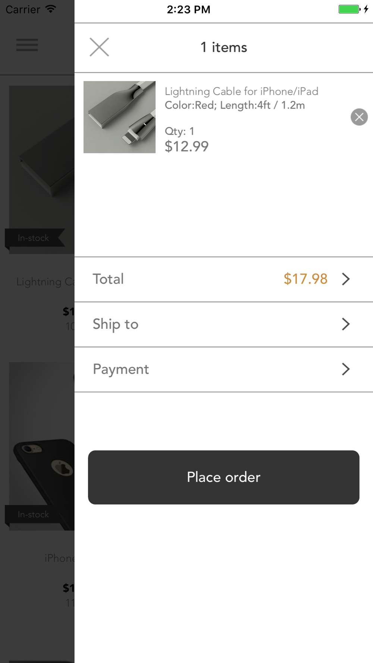Open the Lightning Cable for iPhone/iPad title link

241,91
